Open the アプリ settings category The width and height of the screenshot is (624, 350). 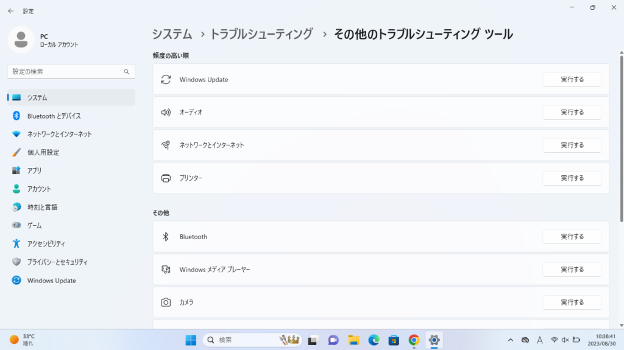coord(34,170)
